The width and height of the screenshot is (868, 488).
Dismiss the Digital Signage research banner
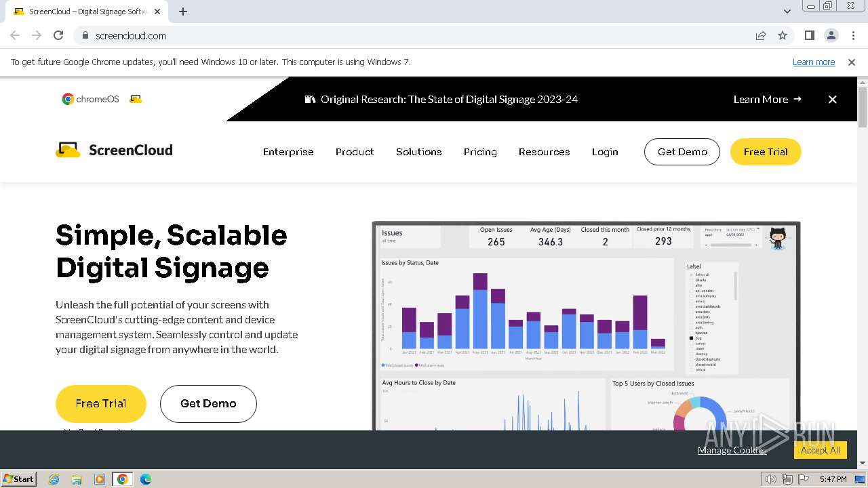(832, 99)
